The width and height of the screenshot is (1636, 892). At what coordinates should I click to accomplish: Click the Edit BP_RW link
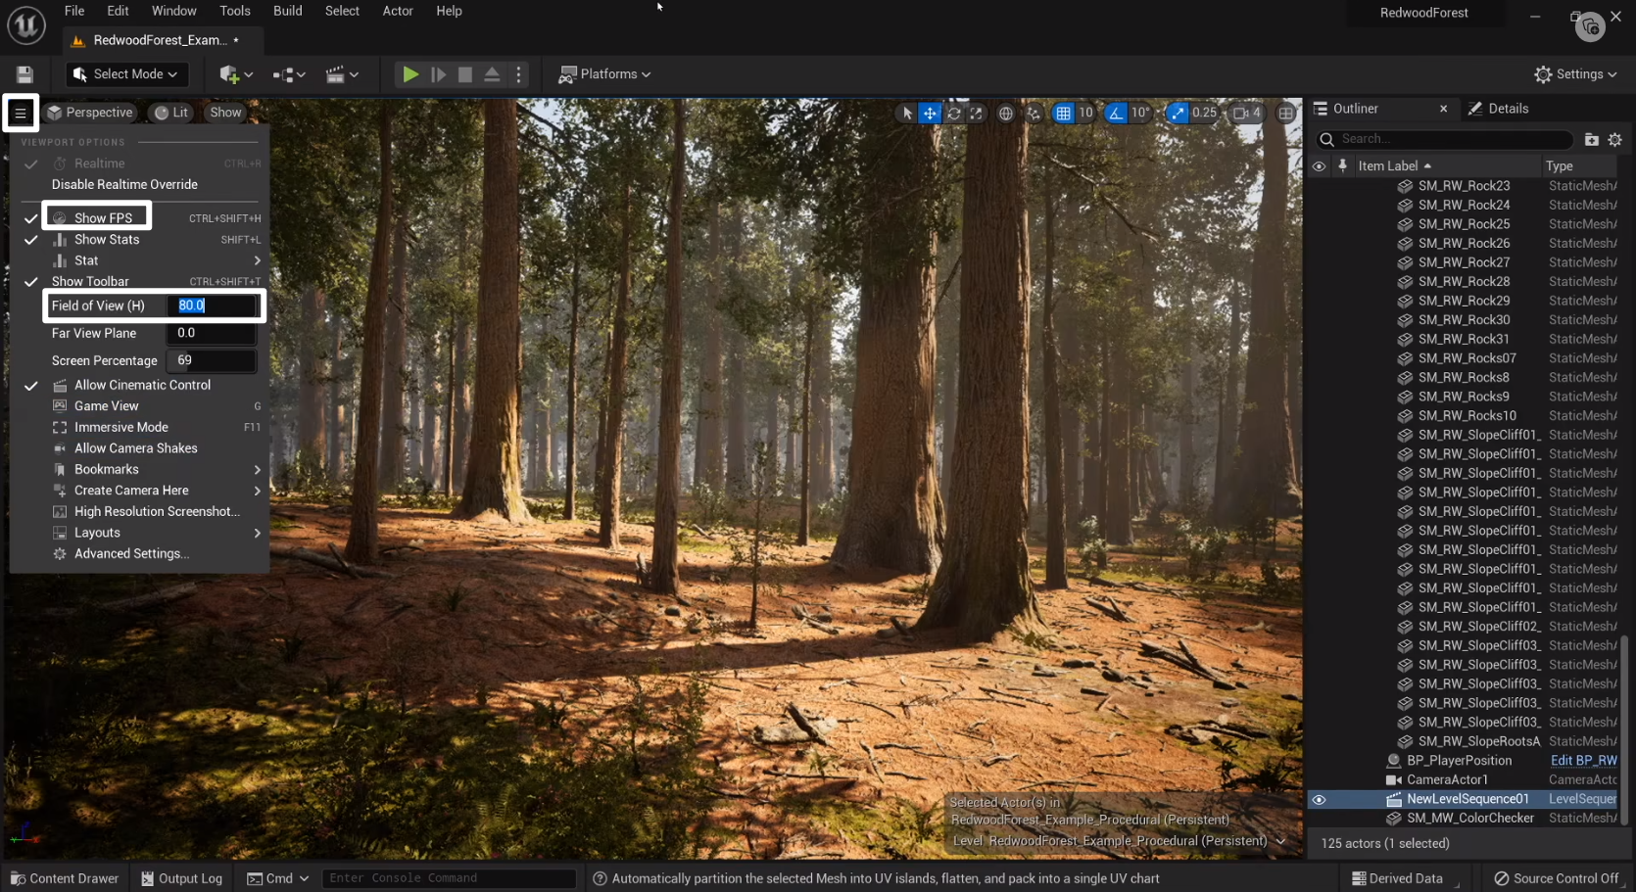pos(1583,761)
